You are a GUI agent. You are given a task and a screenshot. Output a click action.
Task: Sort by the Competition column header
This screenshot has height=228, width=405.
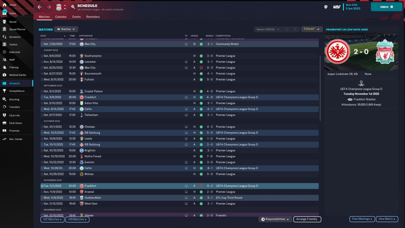click(x=223, y=36)
